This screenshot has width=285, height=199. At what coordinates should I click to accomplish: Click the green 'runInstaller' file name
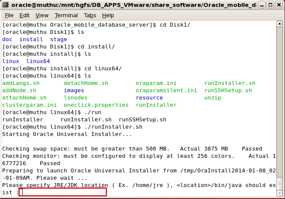click(156, 105)
